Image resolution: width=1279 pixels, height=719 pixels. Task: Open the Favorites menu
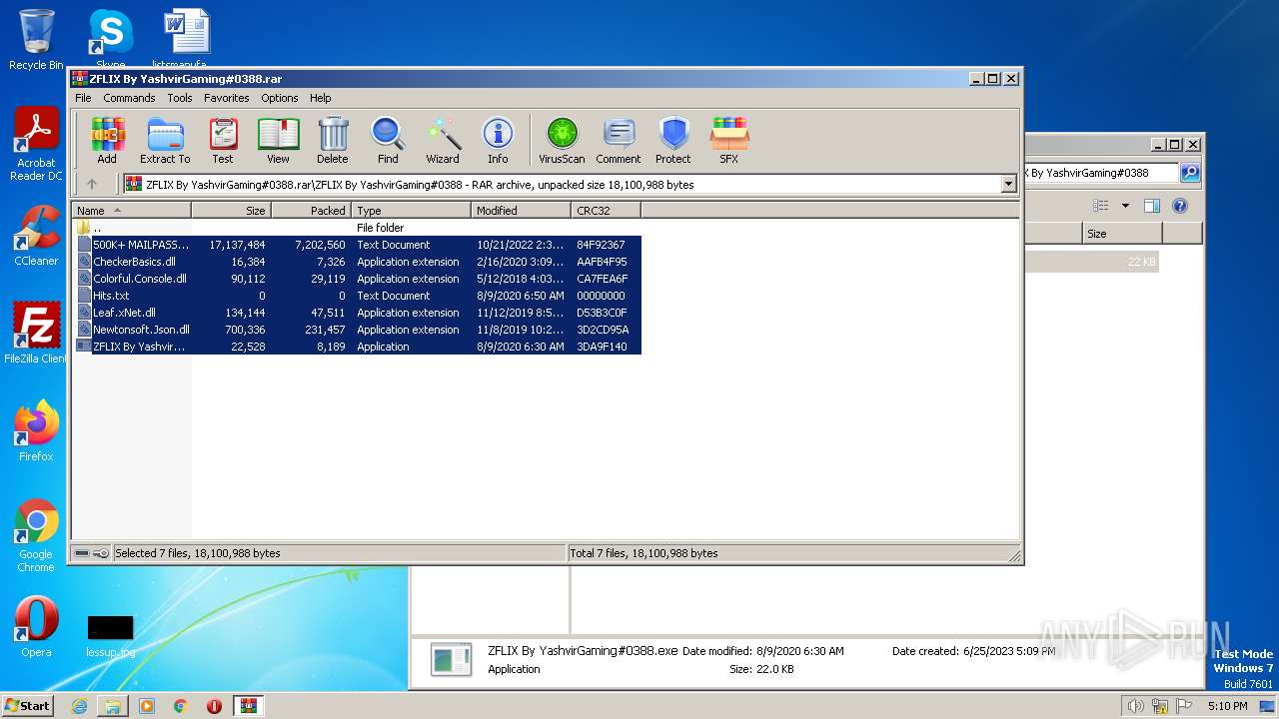coord(227,98)
